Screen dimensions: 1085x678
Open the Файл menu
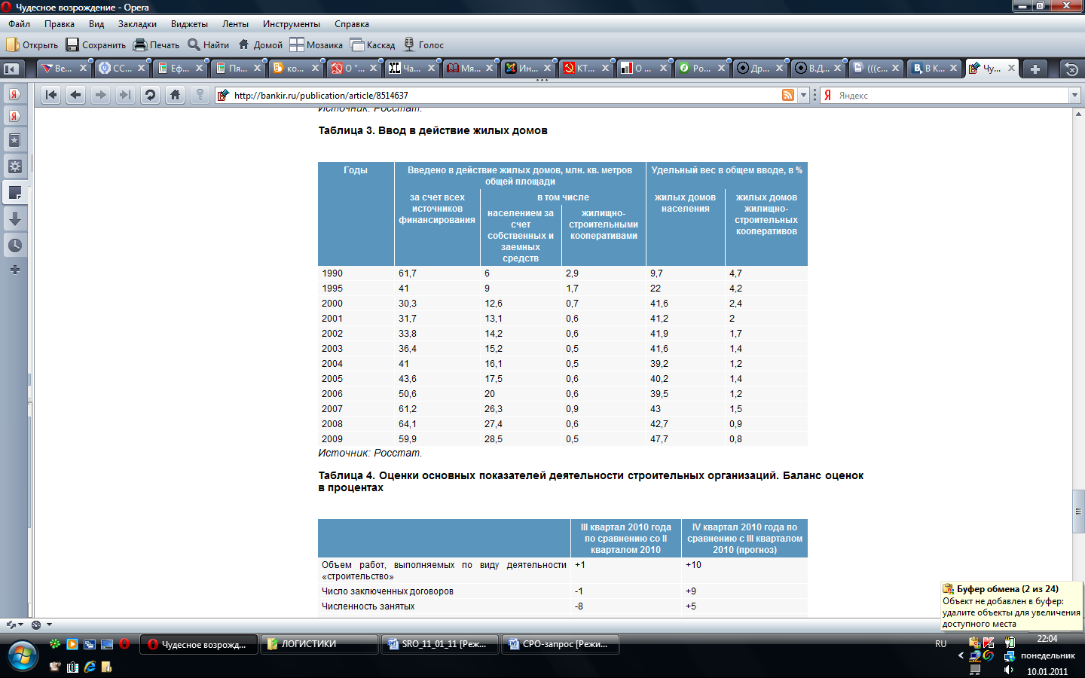20,24
